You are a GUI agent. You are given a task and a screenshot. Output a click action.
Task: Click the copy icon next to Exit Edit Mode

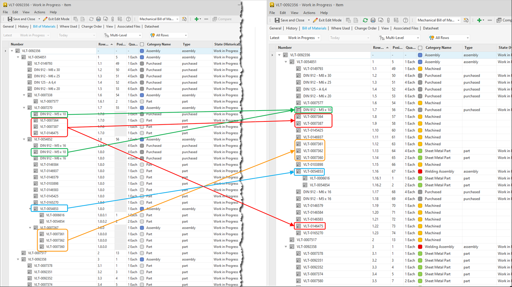coord(76,19)
